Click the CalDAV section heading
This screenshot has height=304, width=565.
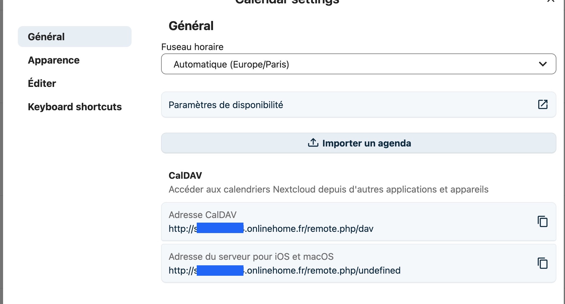coord(185,176)
